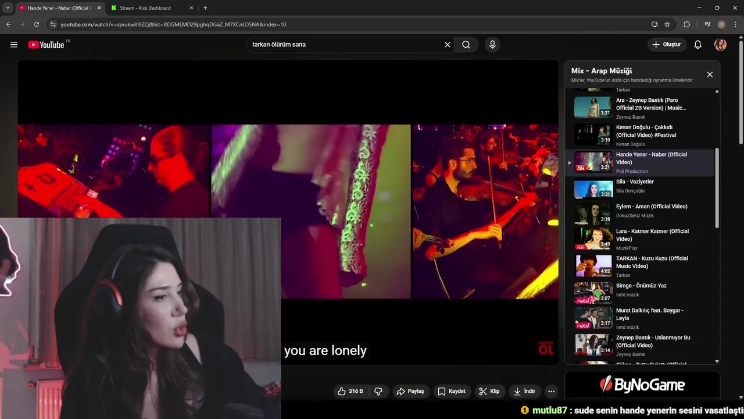Close the Hande Yener YouTube tab
The height and width of the screenshot is (419, 744).
pos(99,8)
